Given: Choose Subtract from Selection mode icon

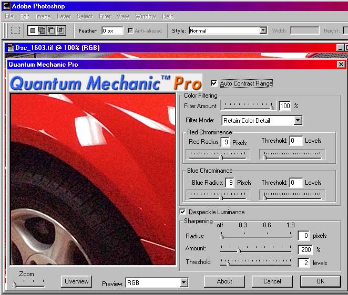Looking at the screenshot, I should [x=51, y=30].
